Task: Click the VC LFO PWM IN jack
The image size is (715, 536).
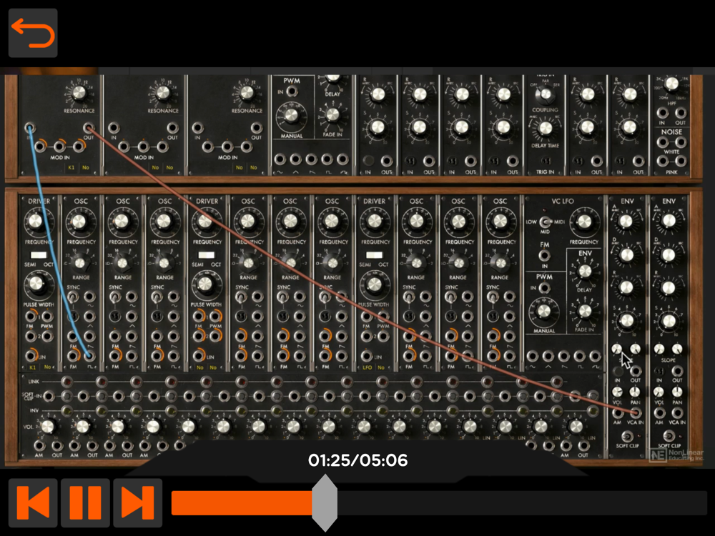Action: [x=544, y=288]
